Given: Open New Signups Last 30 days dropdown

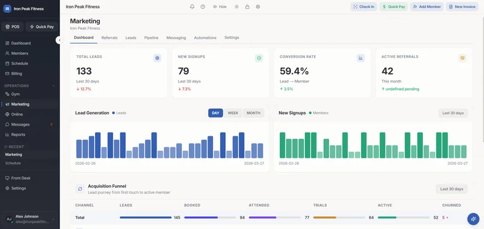Looking at the screenshot, I should pyautogui.click(x=453, y=113).
